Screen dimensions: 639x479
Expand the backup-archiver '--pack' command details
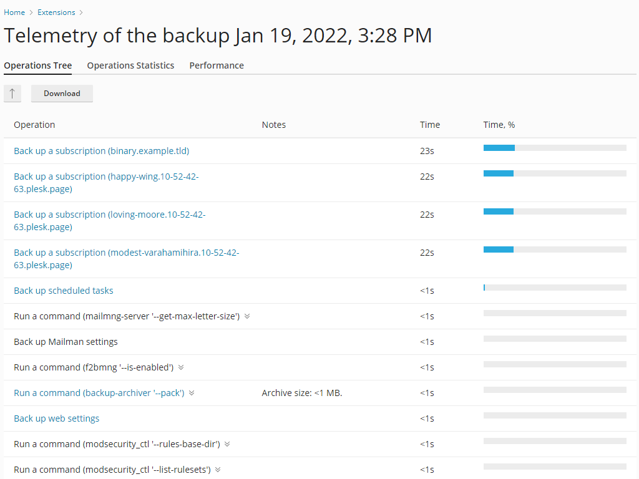point(192,392)
